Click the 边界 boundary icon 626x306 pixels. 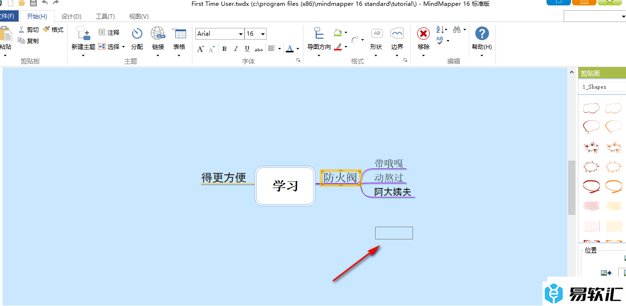pyautogui.click(x=397, y=33)
